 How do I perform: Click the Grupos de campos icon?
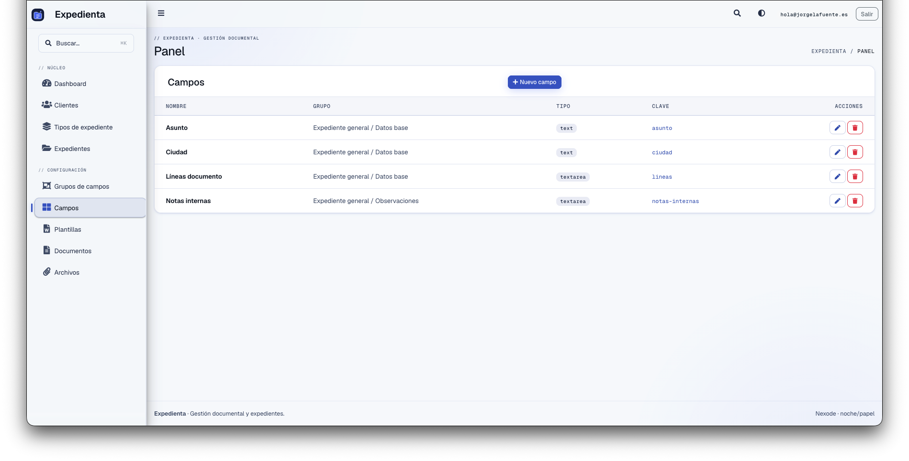[46, 186]
